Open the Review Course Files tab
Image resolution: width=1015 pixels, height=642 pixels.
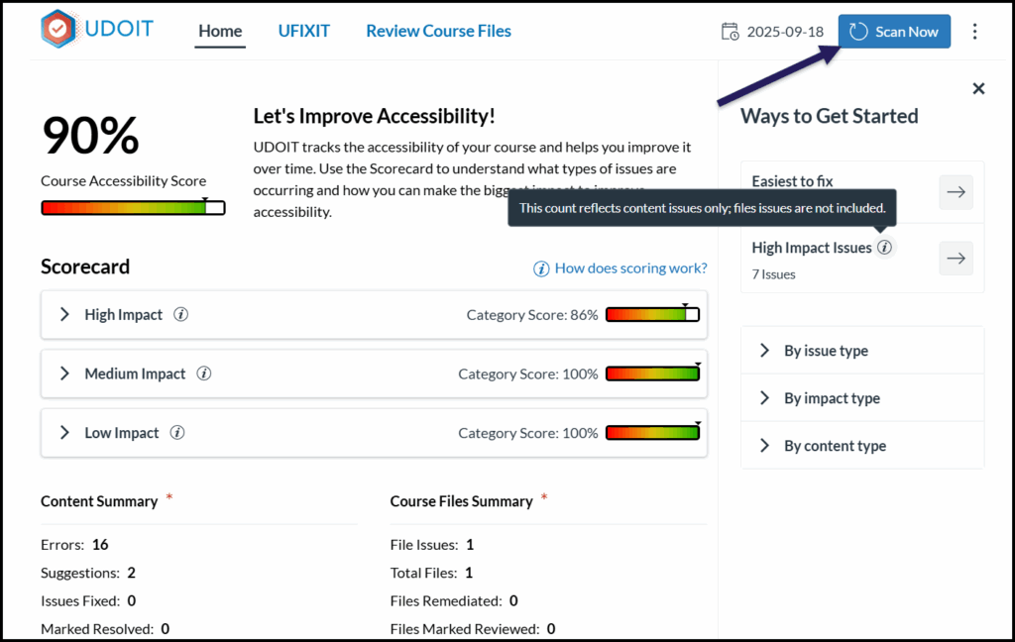[438, 31]
